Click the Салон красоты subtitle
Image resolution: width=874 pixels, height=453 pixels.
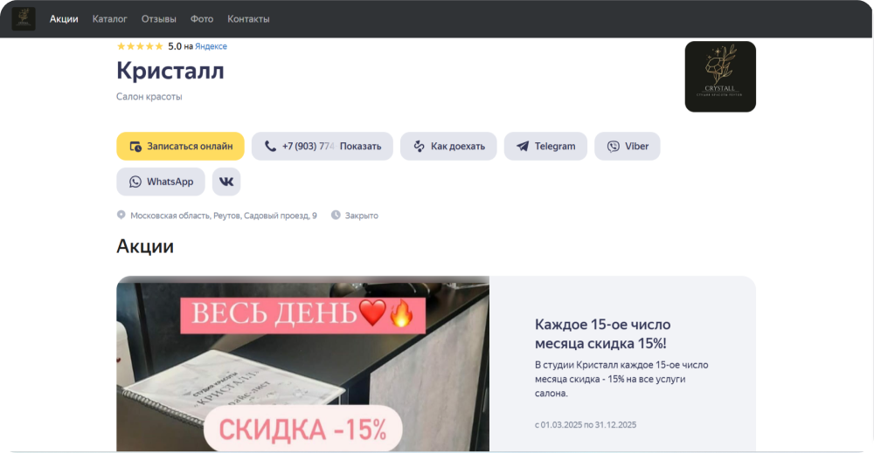pyautogui.click(x=149, y=96)
